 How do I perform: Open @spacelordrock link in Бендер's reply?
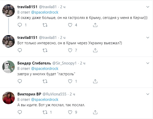(45, 69)
